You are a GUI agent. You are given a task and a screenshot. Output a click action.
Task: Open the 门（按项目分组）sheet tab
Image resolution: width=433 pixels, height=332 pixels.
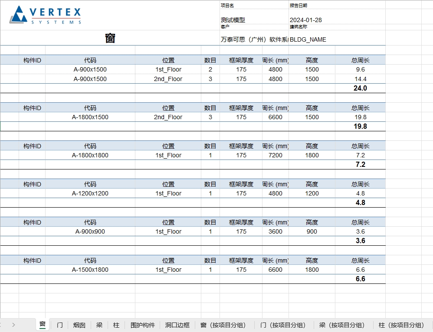[283, 325]
